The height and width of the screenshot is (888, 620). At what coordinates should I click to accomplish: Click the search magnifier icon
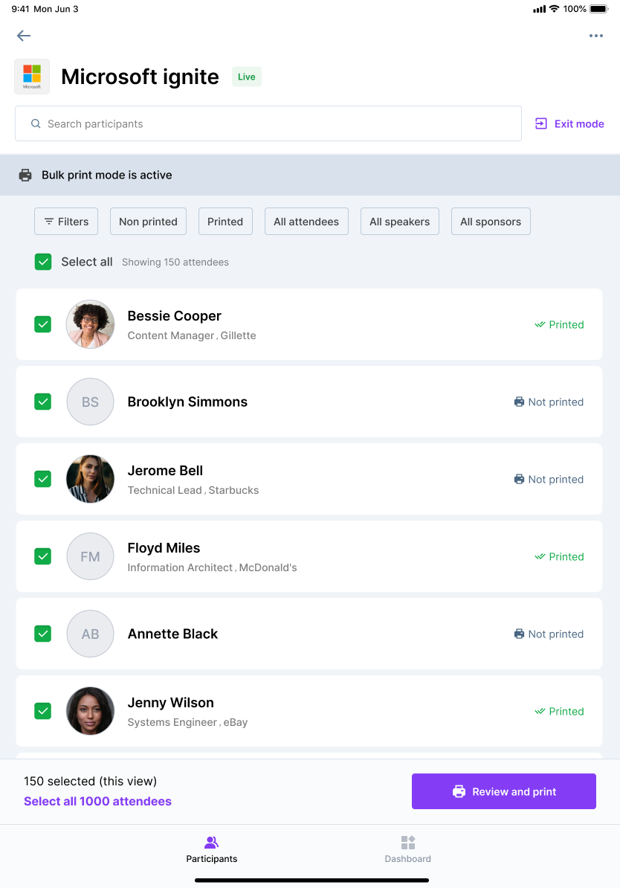click(36, 123)
